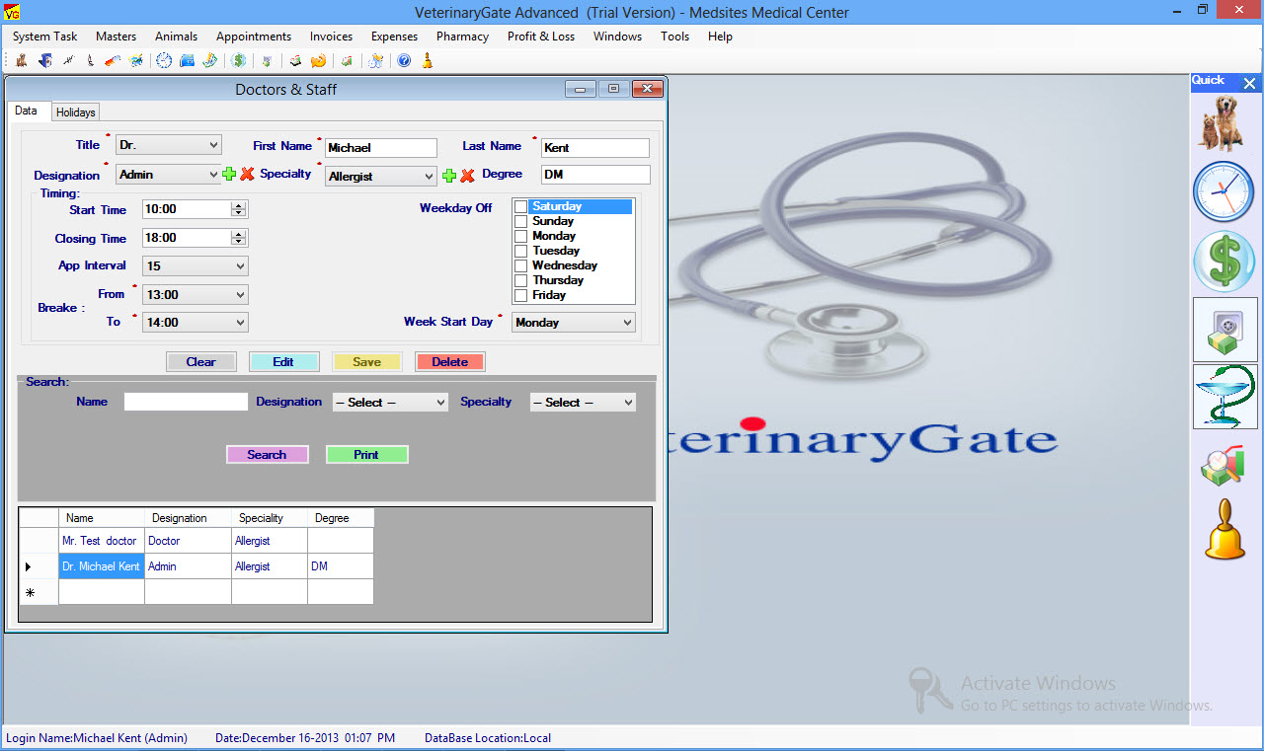The width and height of the screenshot is (1264, 751).
Task: Click the Edit button
Action: click(283, 362)
